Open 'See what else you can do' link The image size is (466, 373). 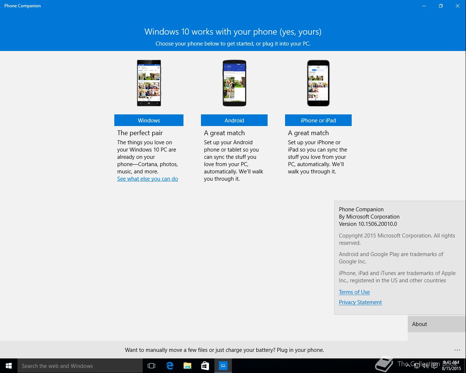[x=147, y=179]
